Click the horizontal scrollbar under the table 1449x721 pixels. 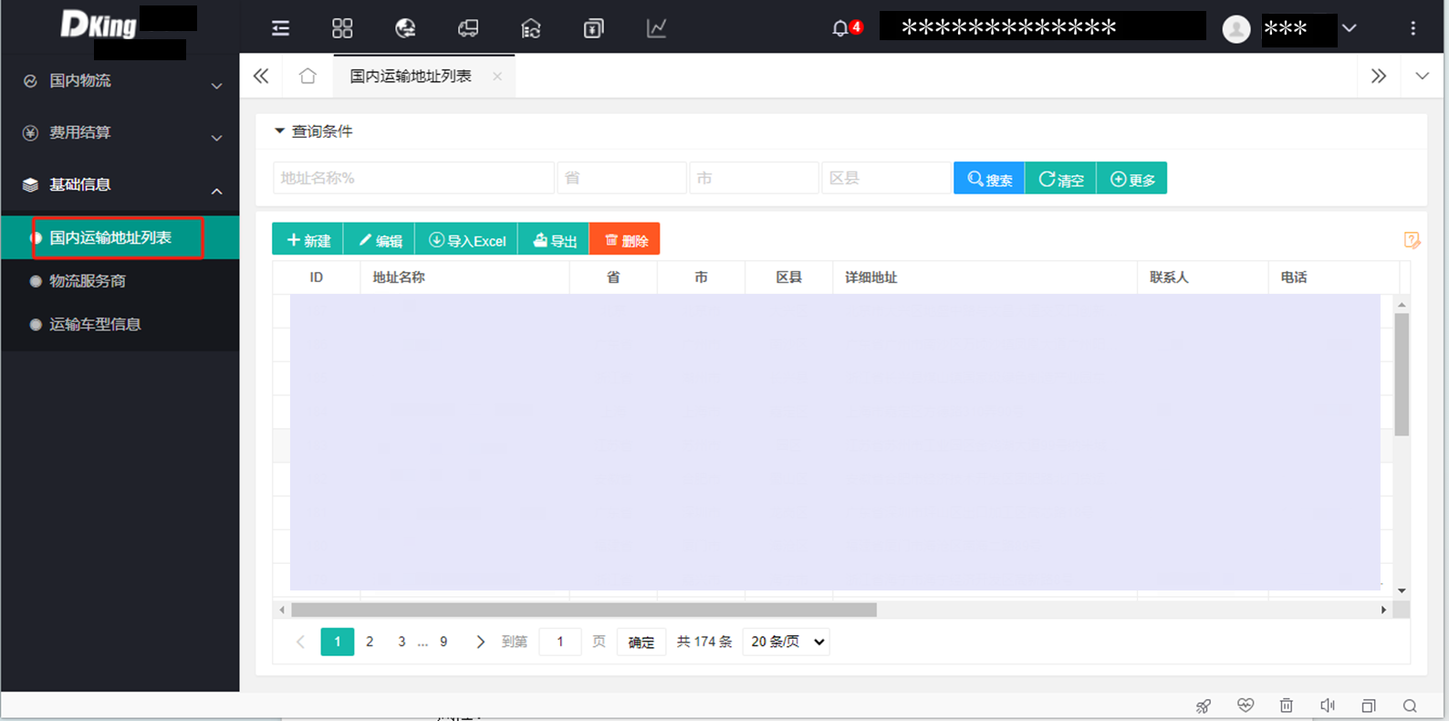(x=584, y=610)
